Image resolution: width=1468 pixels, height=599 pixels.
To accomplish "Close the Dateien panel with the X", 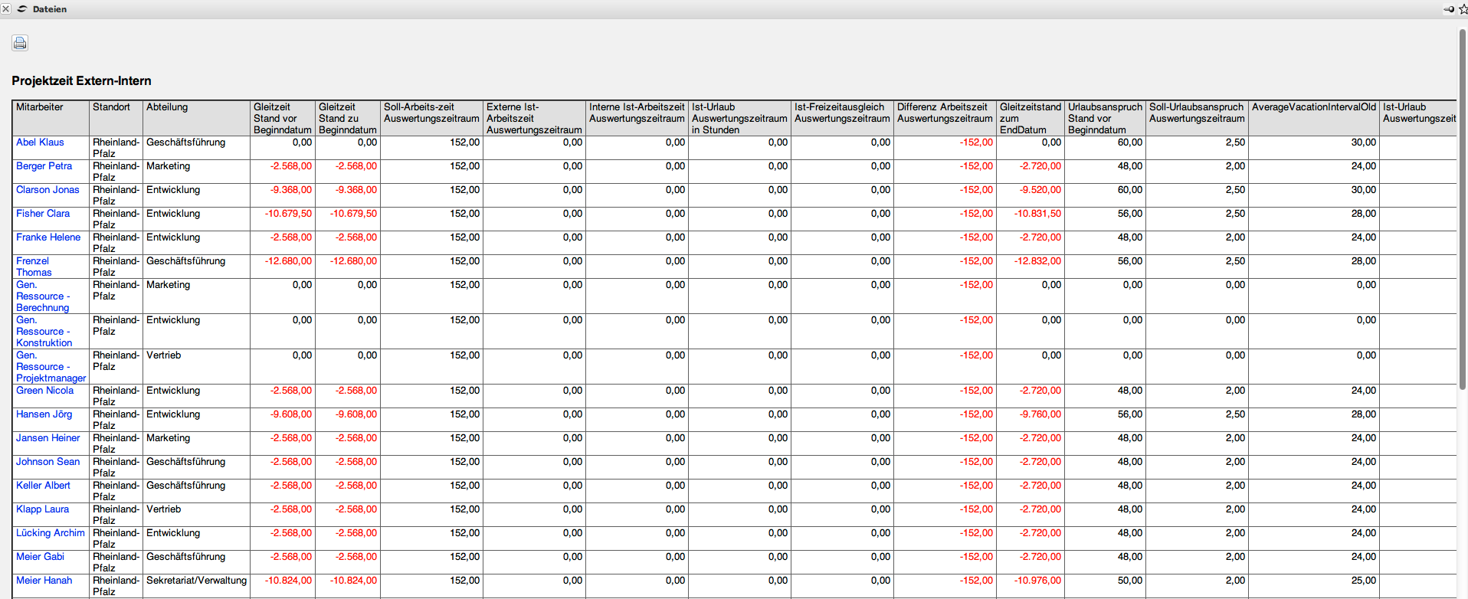I will click(x=5, y=9).
